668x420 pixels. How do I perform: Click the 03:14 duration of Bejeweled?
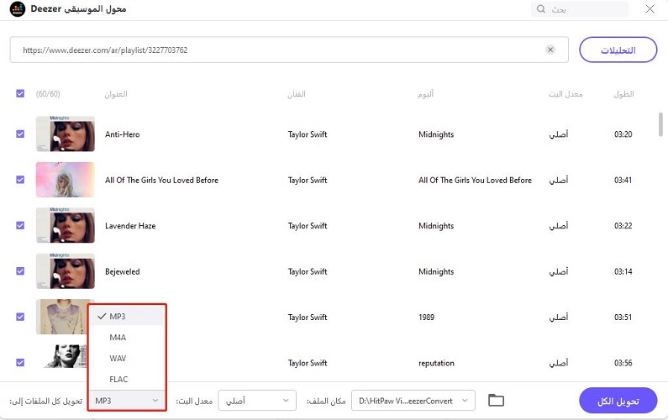point(623,271)
